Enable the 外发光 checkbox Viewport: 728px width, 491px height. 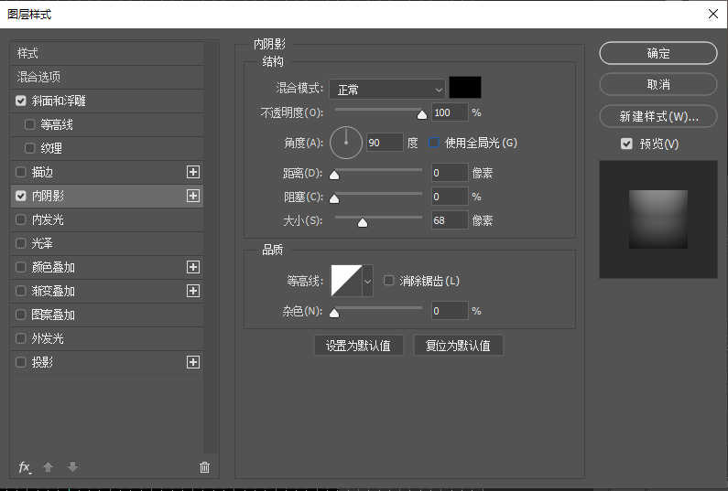pyautogui.click(x=21, y=338)
